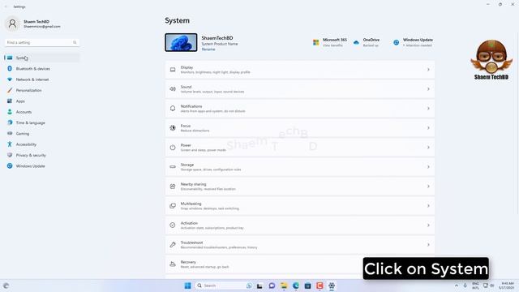The height and width of the screenshot is (292, 519).
Task: Open the Windows Start button
Action: [187, 286]
